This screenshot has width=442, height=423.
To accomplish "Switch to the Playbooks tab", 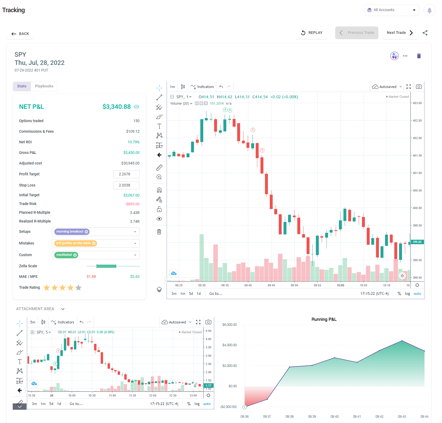I will click(x=44, y=86).
